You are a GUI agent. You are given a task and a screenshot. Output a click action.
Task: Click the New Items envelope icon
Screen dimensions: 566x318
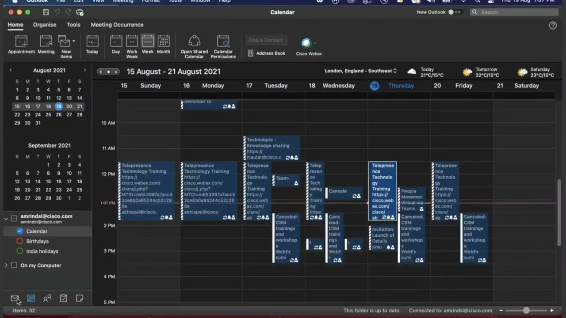tap(64, 41)
